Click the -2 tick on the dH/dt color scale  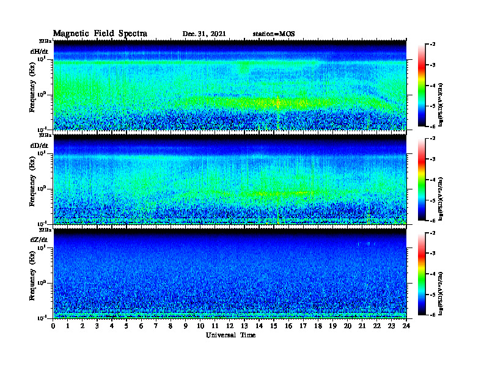433,45
